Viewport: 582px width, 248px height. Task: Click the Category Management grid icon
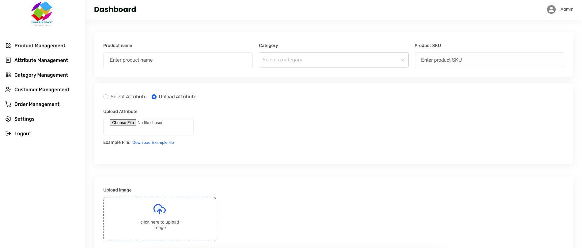pos(8,75)
